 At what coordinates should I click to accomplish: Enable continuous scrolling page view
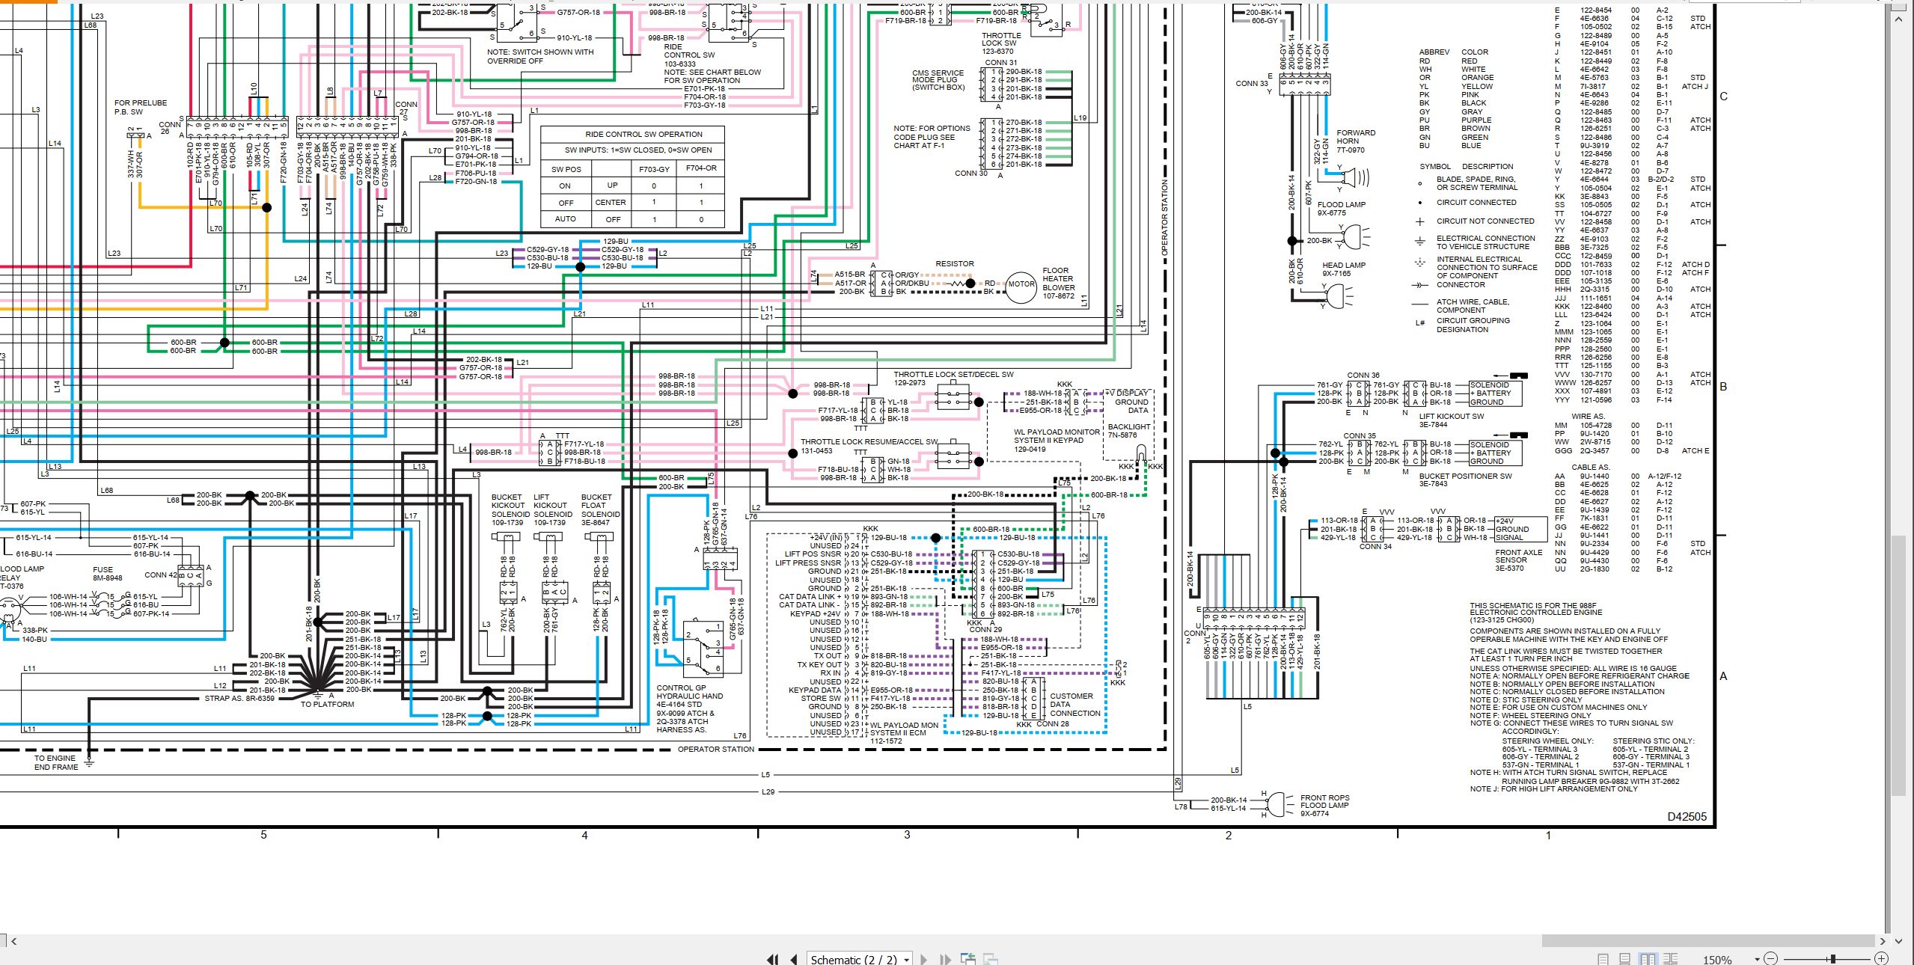[1624, 959]
